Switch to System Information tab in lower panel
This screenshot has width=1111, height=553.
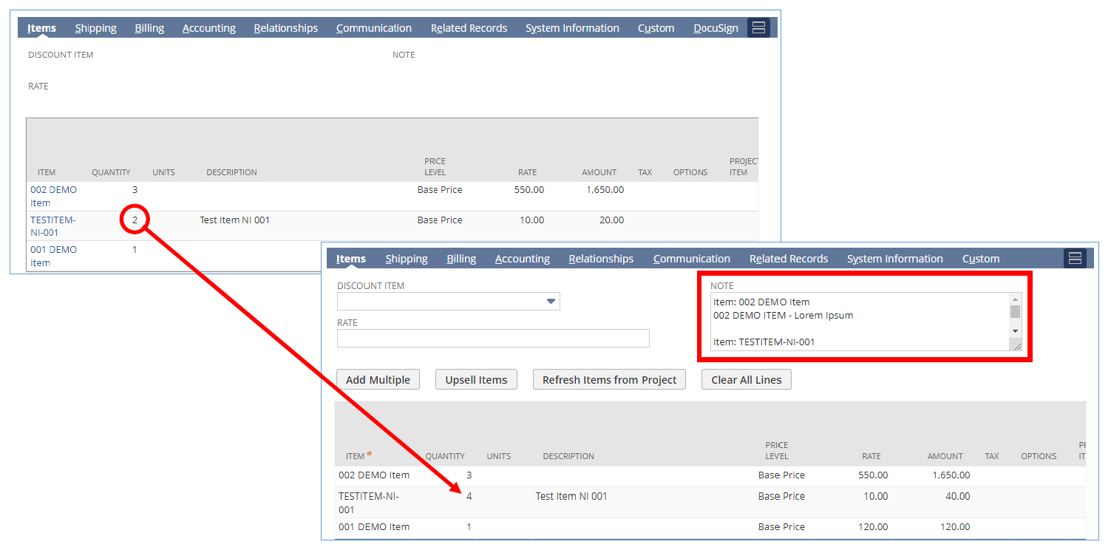(894, 259)
